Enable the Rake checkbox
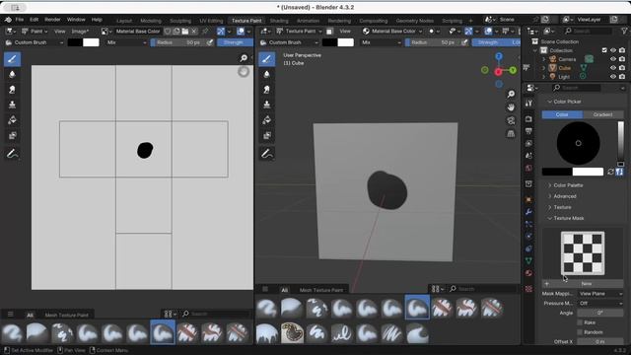The height and width of the screenshot is (355, 631). tap(580, 322)
